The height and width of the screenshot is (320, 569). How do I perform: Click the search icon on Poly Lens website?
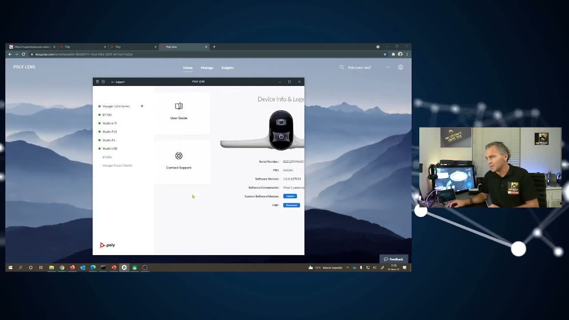point(341,67)
